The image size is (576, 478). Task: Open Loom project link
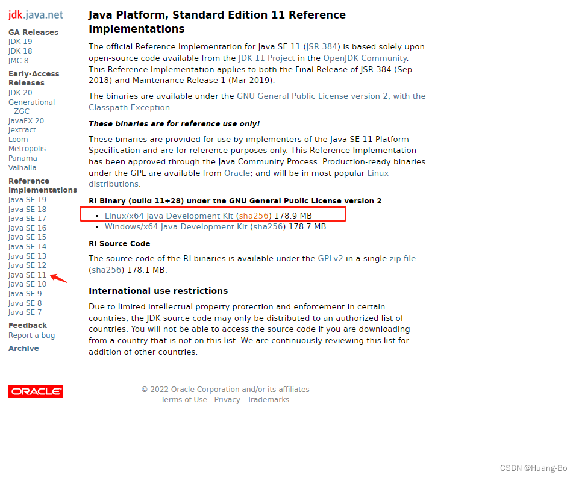[x=18, y=140]
